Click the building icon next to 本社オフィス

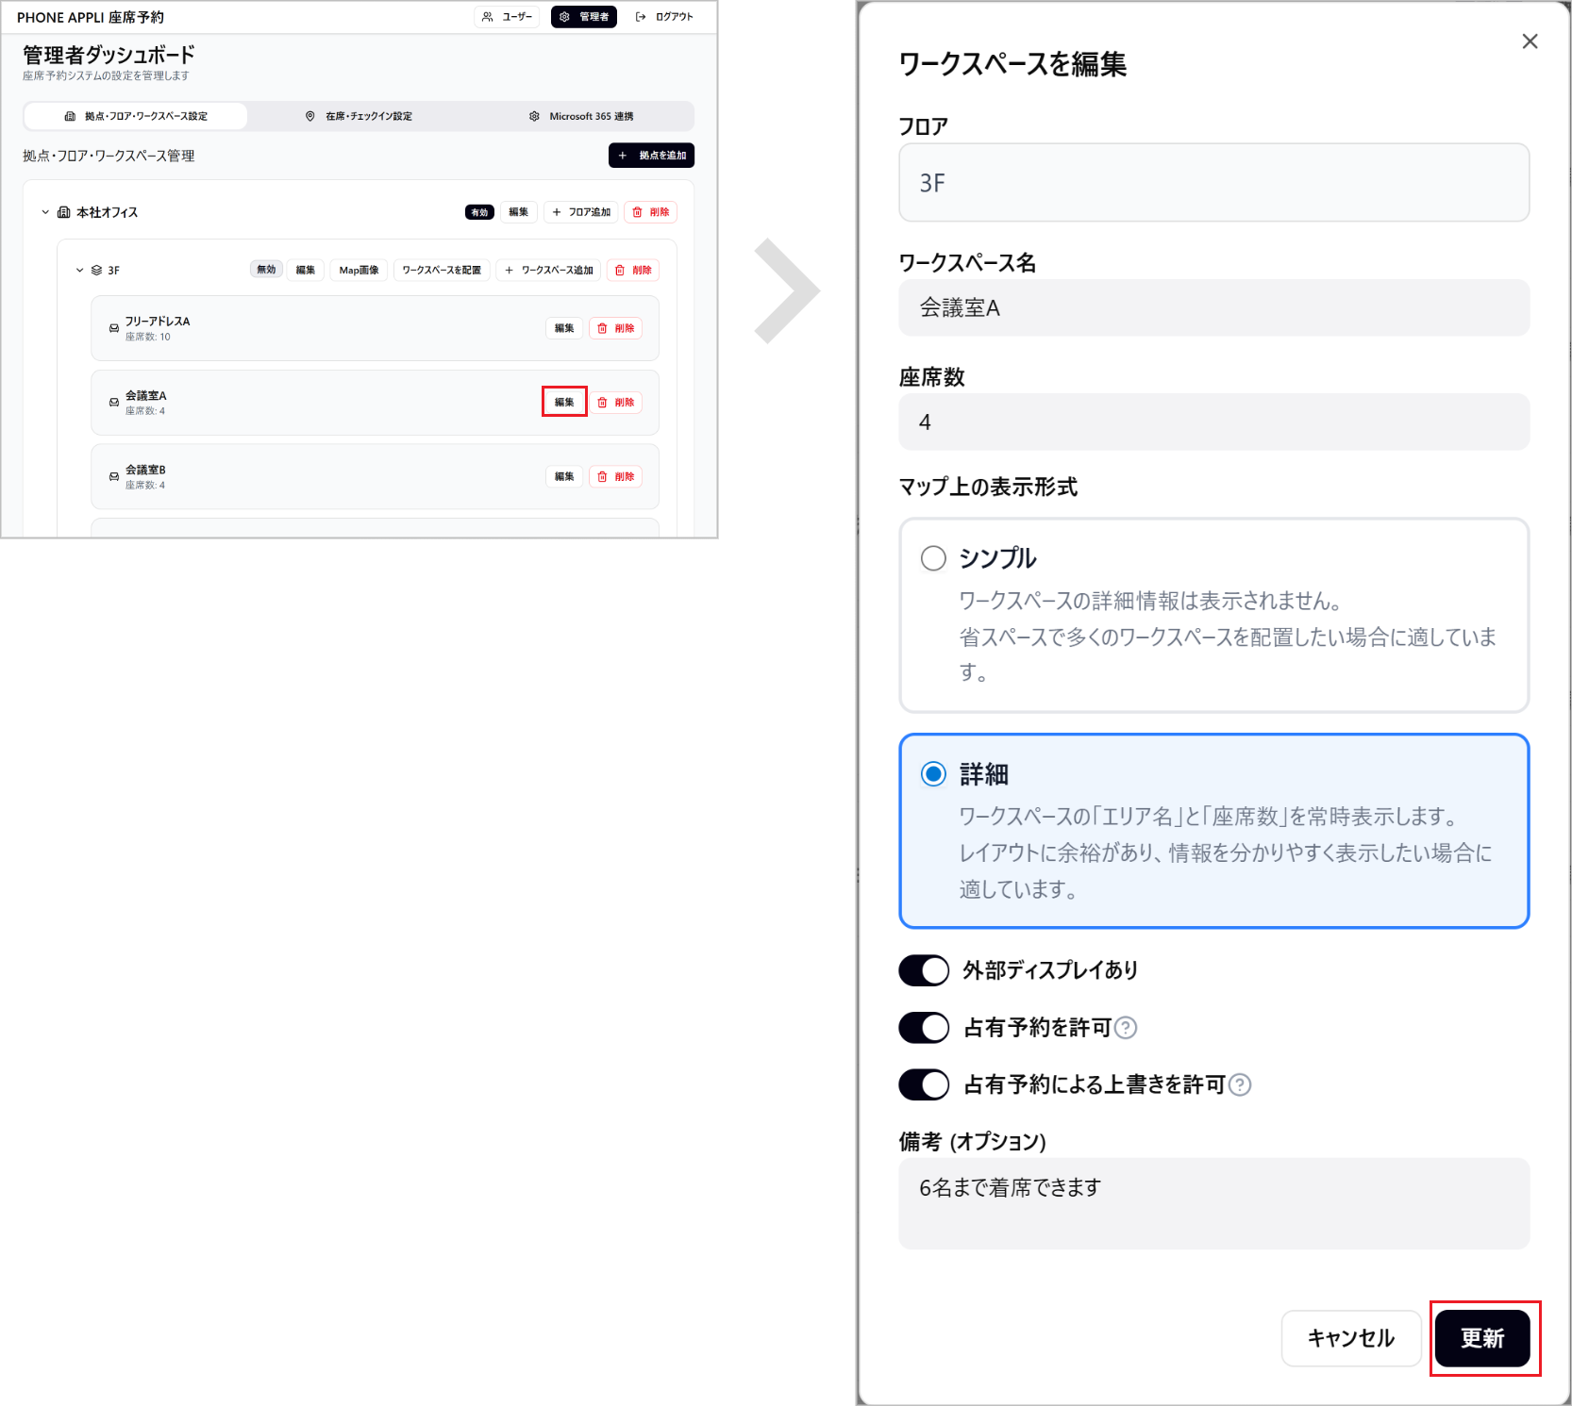click(64, 212)
